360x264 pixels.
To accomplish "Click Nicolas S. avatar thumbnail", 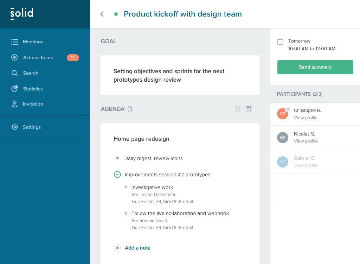I will (x=283, y=138).
